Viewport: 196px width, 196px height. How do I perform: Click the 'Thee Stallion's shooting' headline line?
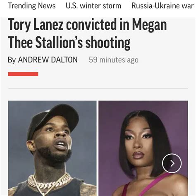tap(69, 43)
